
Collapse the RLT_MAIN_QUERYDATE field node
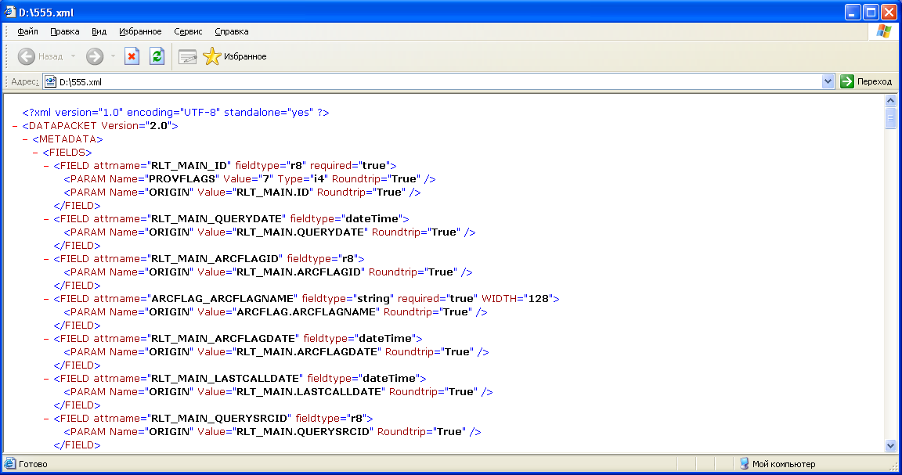pos(46,219)
